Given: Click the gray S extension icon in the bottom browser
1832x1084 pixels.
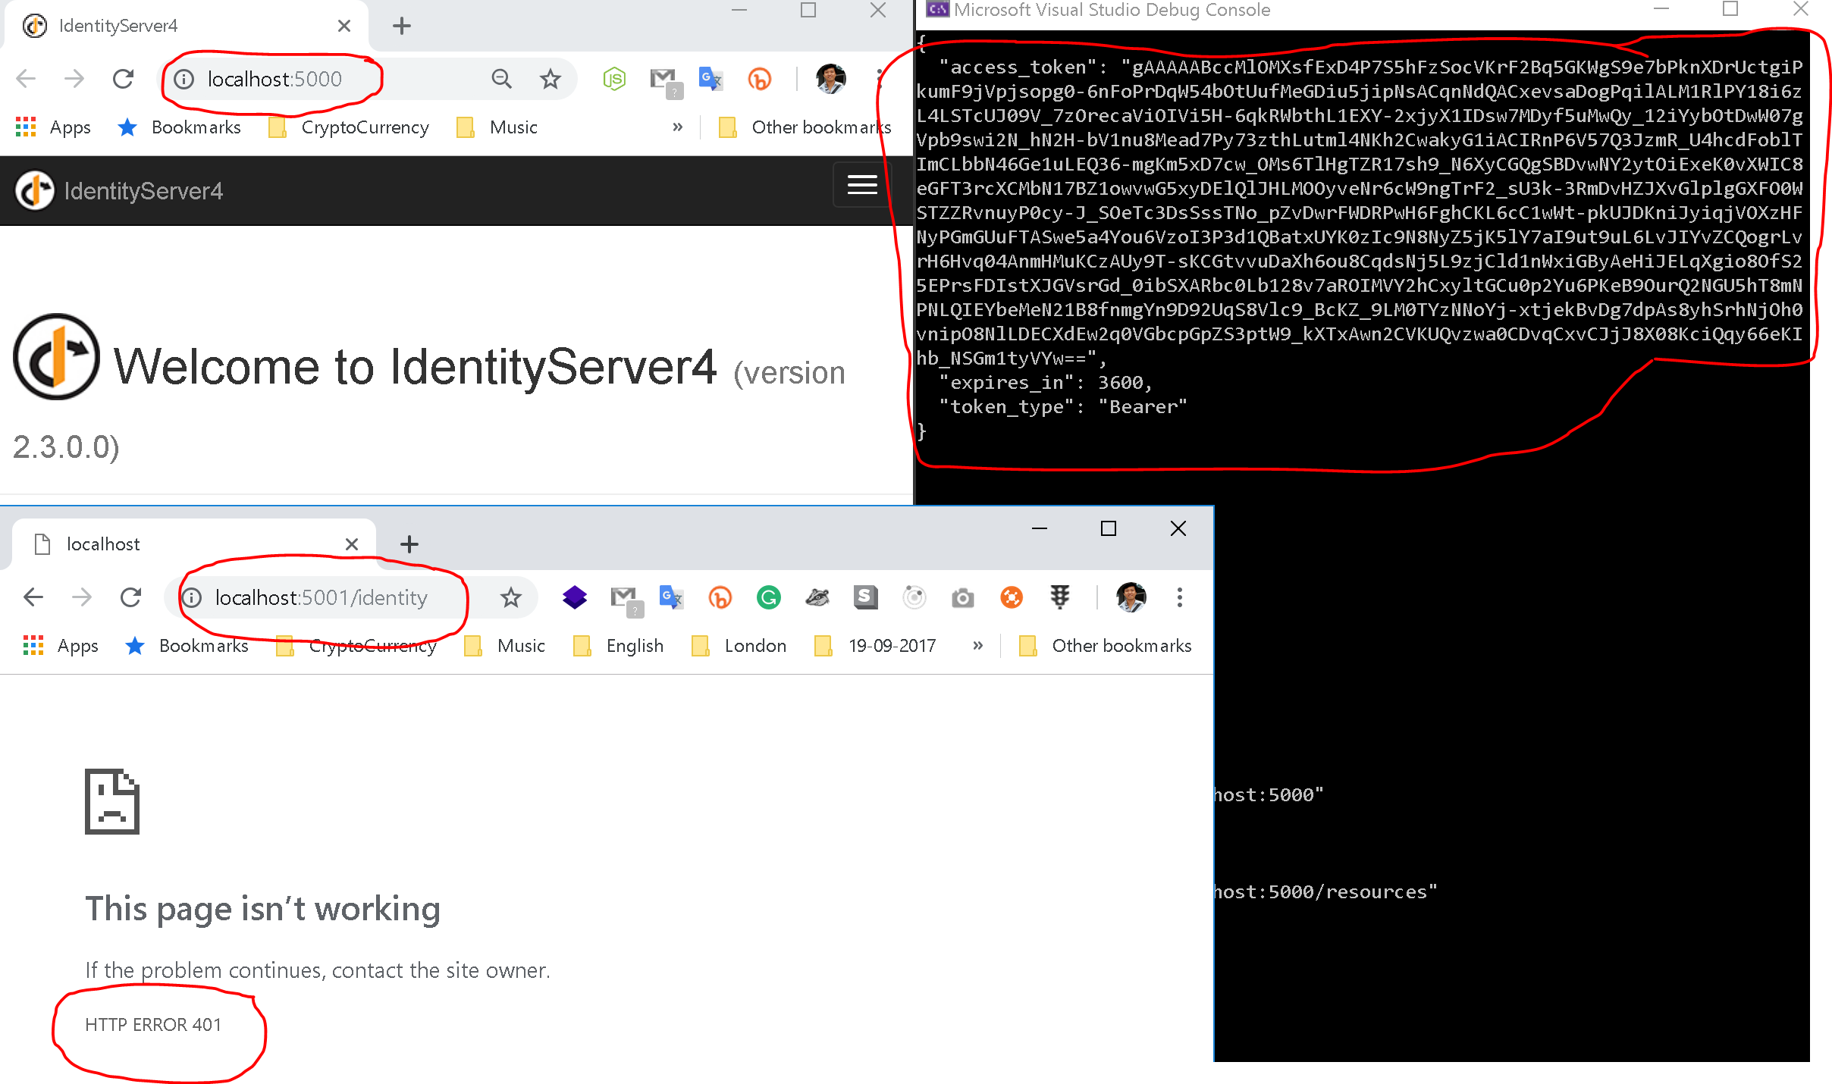Looking at the screenshot, I should click(866, 597).
